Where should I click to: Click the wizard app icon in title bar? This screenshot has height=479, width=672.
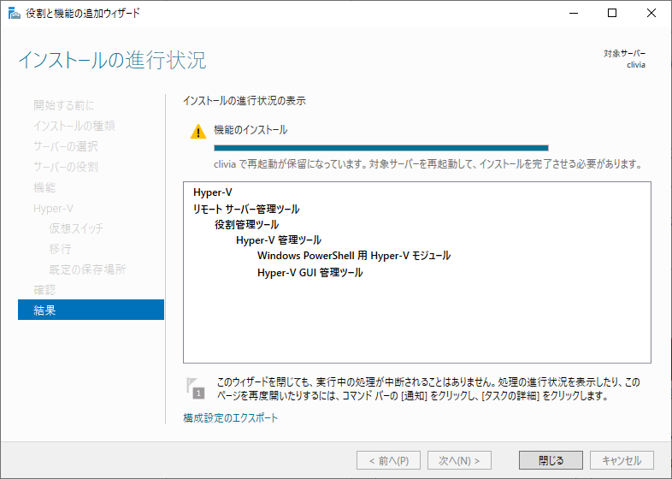15,14
